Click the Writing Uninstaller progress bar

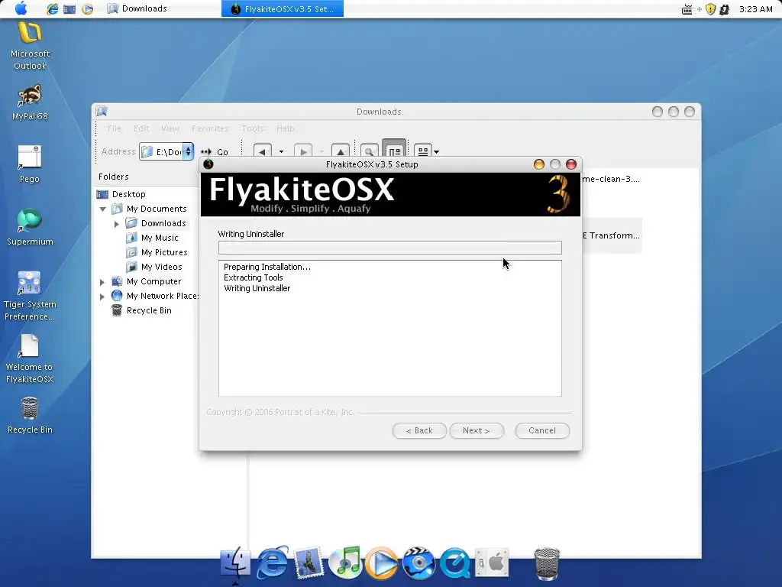[x=390, y=248]
